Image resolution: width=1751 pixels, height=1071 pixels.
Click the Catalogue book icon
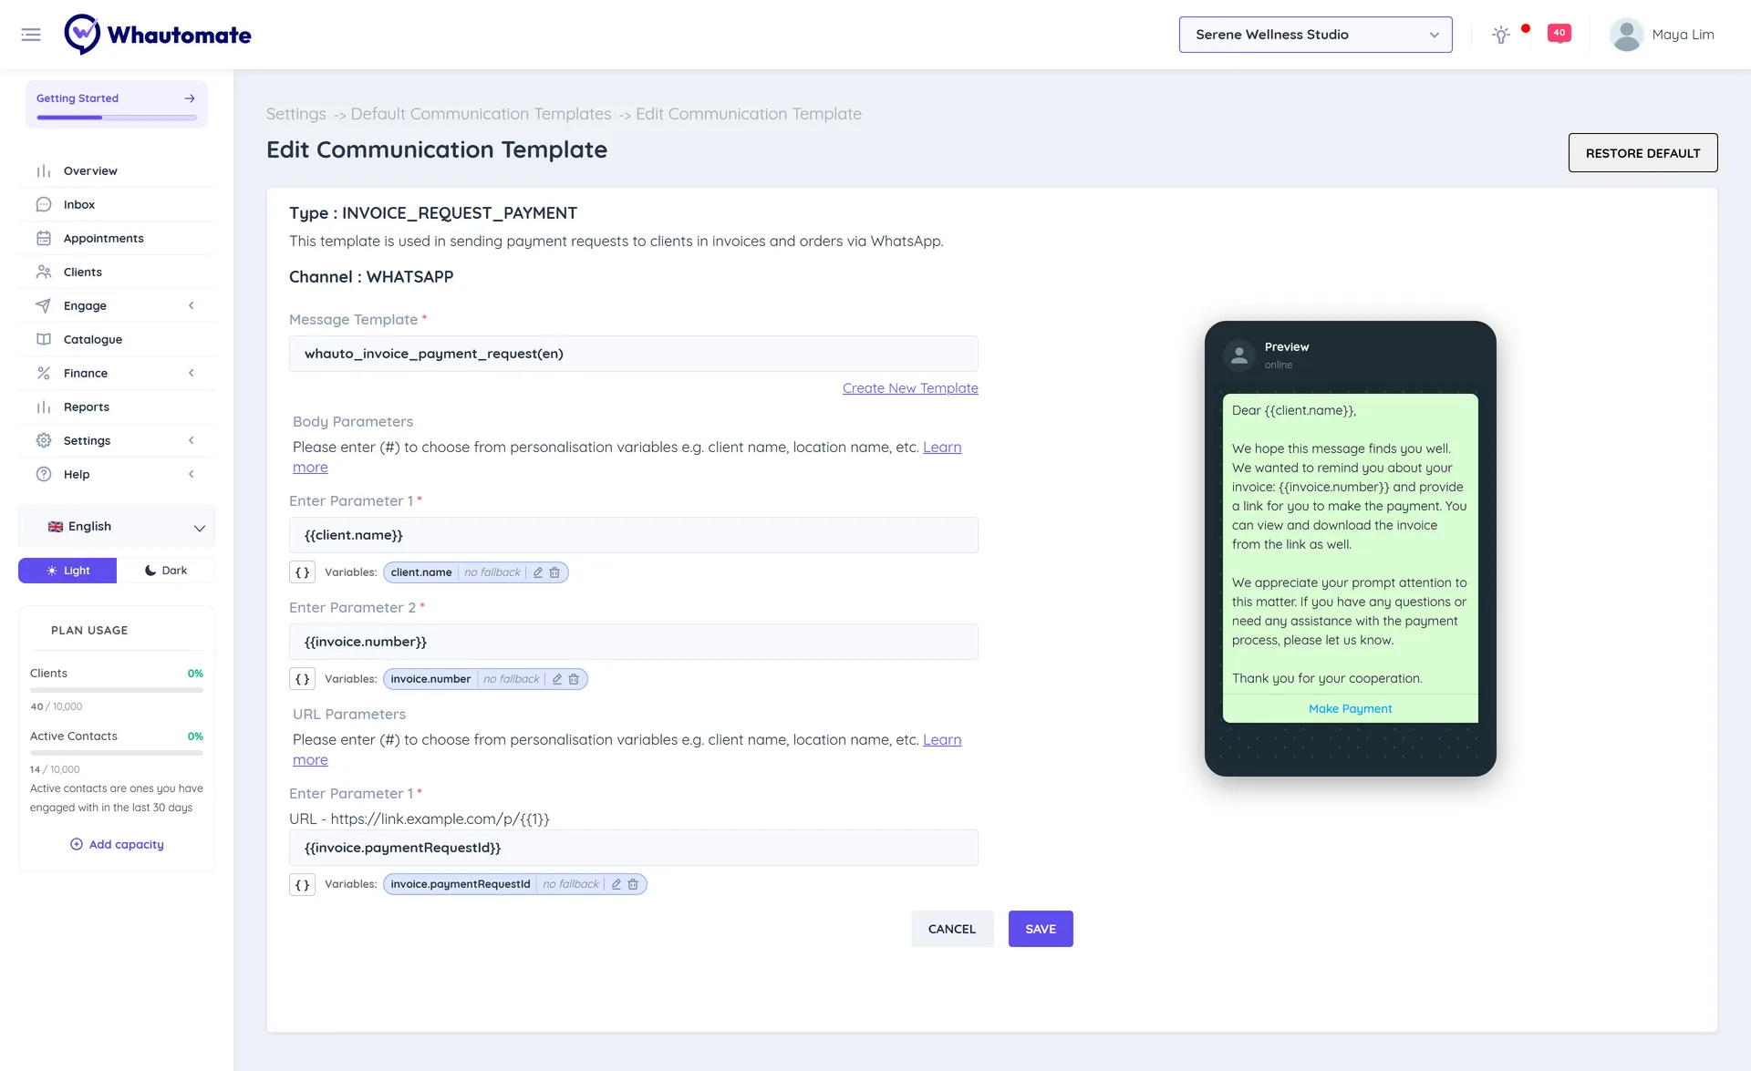pos(44,340)
